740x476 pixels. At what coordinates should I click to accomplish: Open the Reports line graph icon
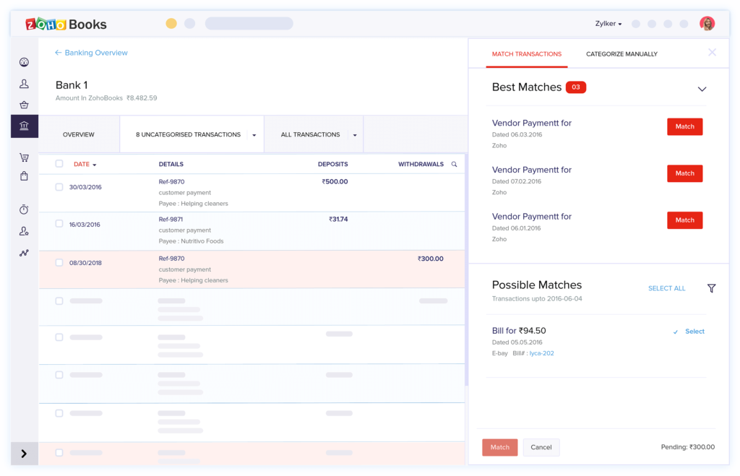click(24, 253)
